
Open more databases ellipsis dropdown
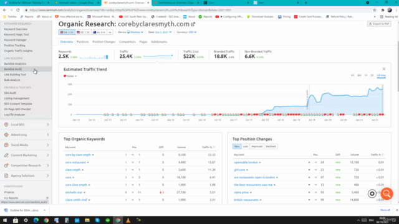(110, 32)
